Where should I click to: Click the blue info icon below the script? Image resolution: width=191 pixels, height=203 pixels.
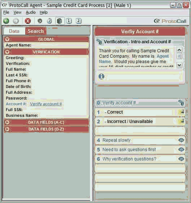pyautogui.click(x=101, y=76)
